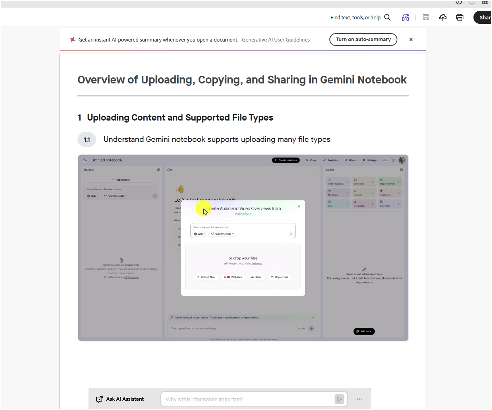Open the purple AI Assistant toolbar icon
This screenshot has width=492, height=410.
(405, 17)
